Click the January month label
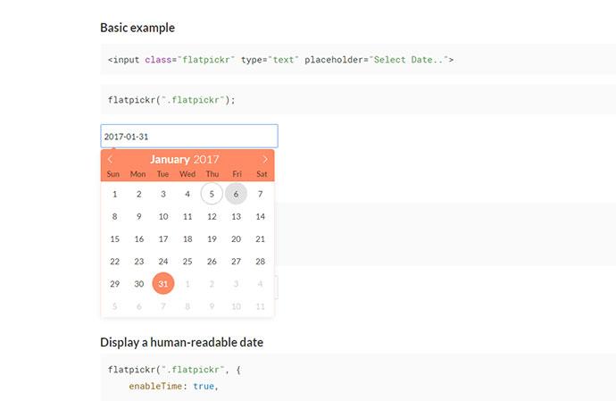 [170, 160]
